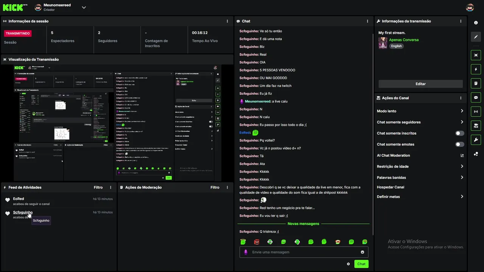
Task: Click the Apenas Conversa category thumbnail
Action: click(383, 43)
